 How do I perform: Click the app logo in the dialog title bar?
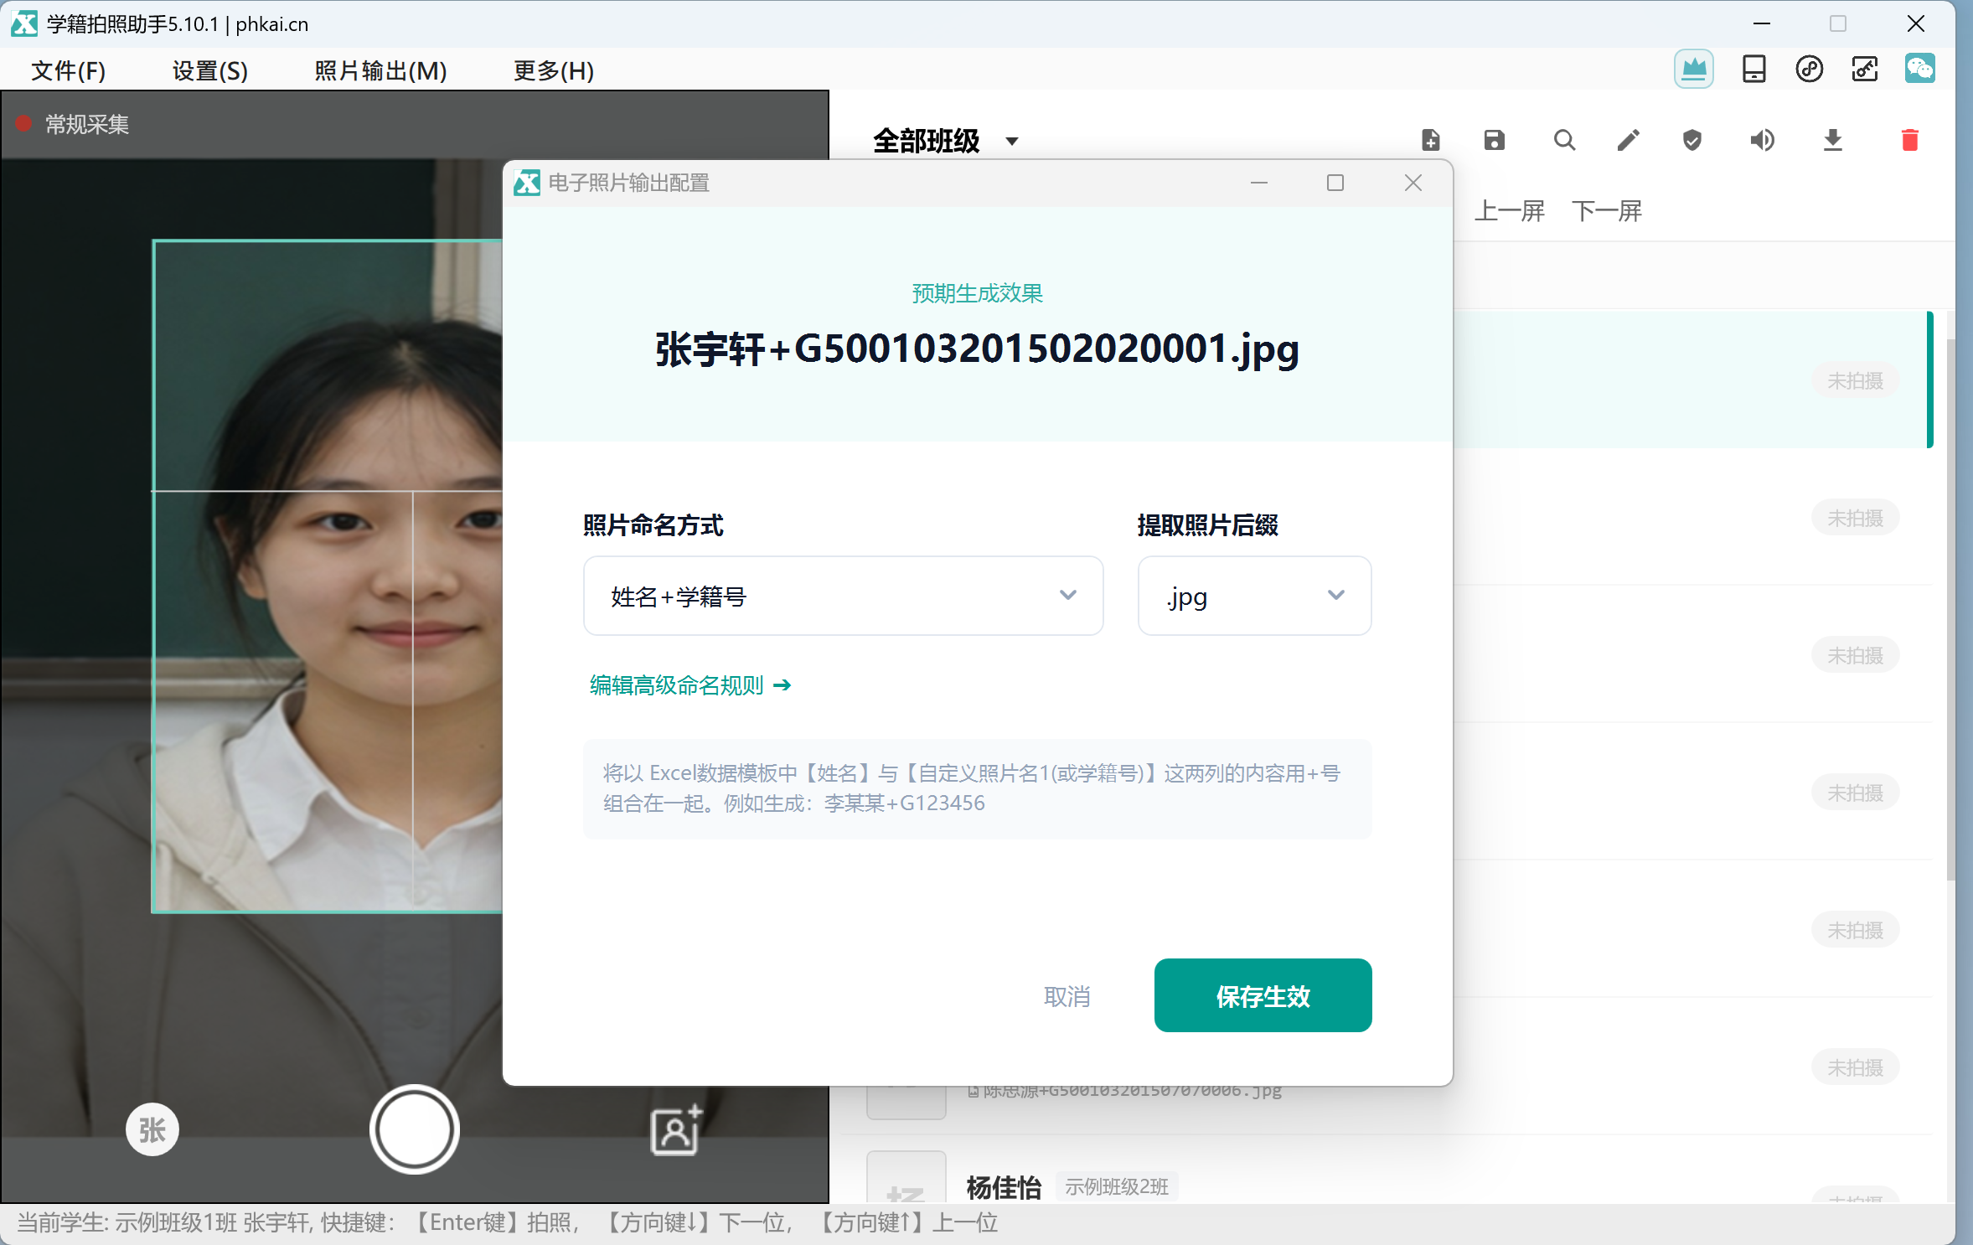[527, 183]
